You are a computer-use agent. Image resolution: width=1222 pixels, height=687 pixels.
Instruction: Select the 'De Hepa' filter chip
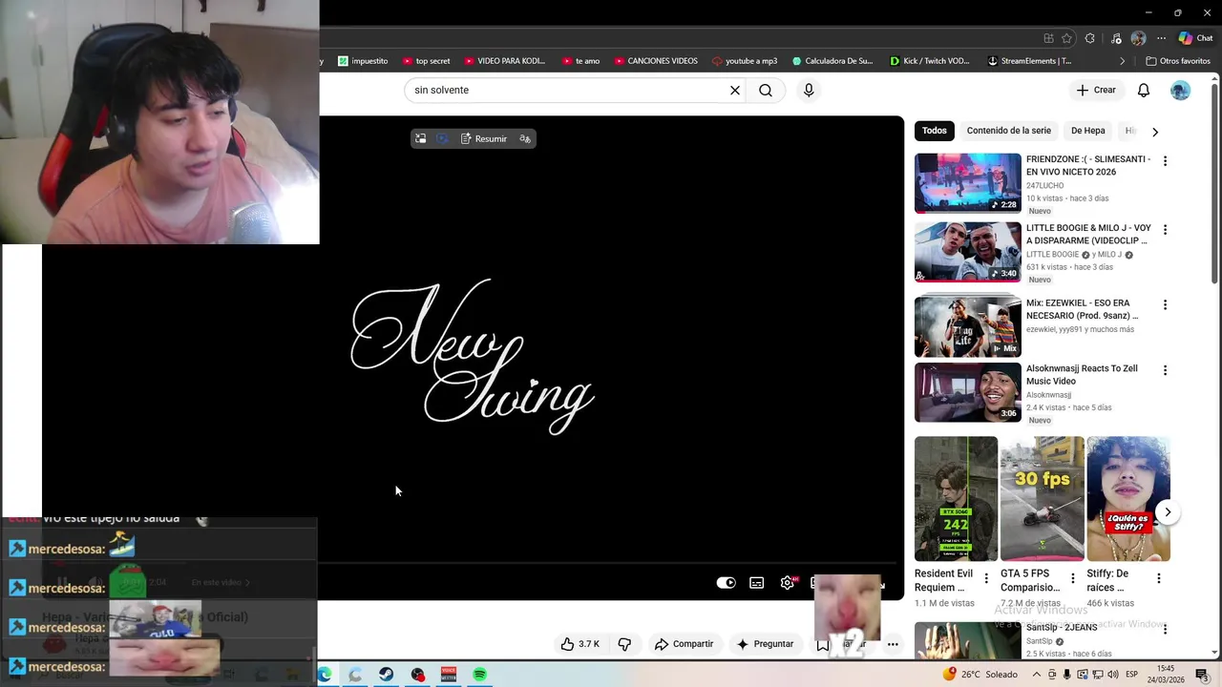[1087, 131]
